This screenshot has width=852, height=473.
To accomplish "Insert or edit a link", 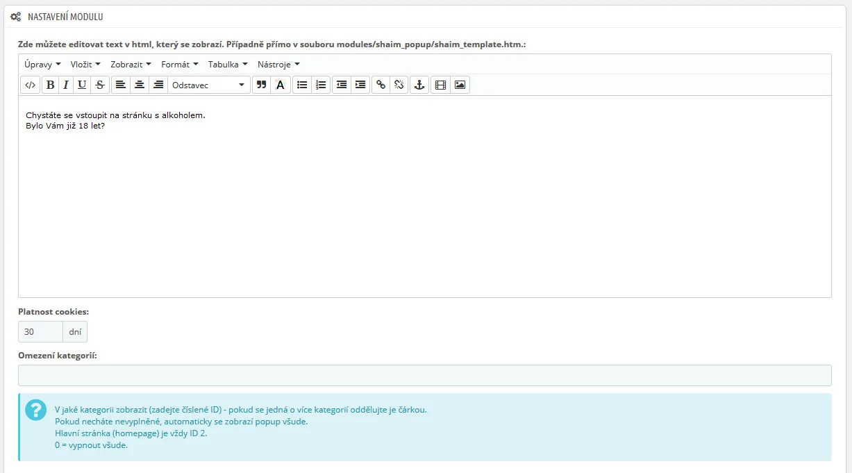I will click(x=381, y=85).
